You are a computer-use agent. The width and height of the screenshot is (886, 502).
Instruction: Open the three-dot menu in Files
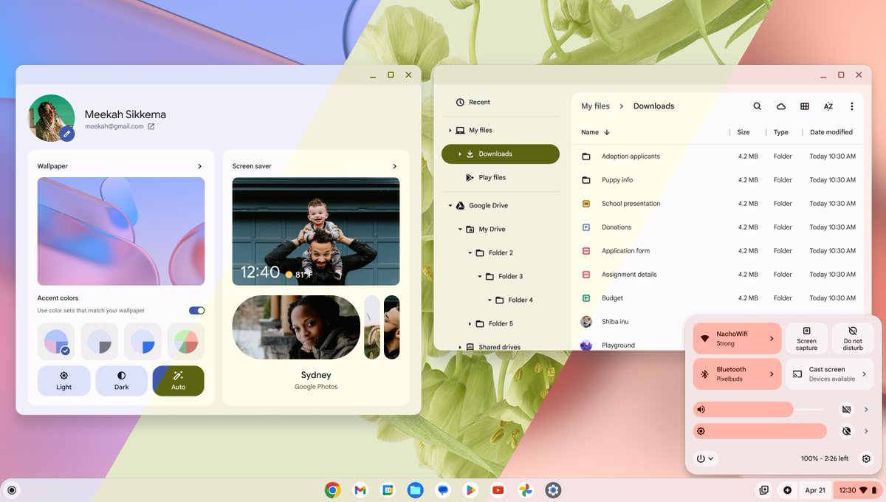pos(853,106)
